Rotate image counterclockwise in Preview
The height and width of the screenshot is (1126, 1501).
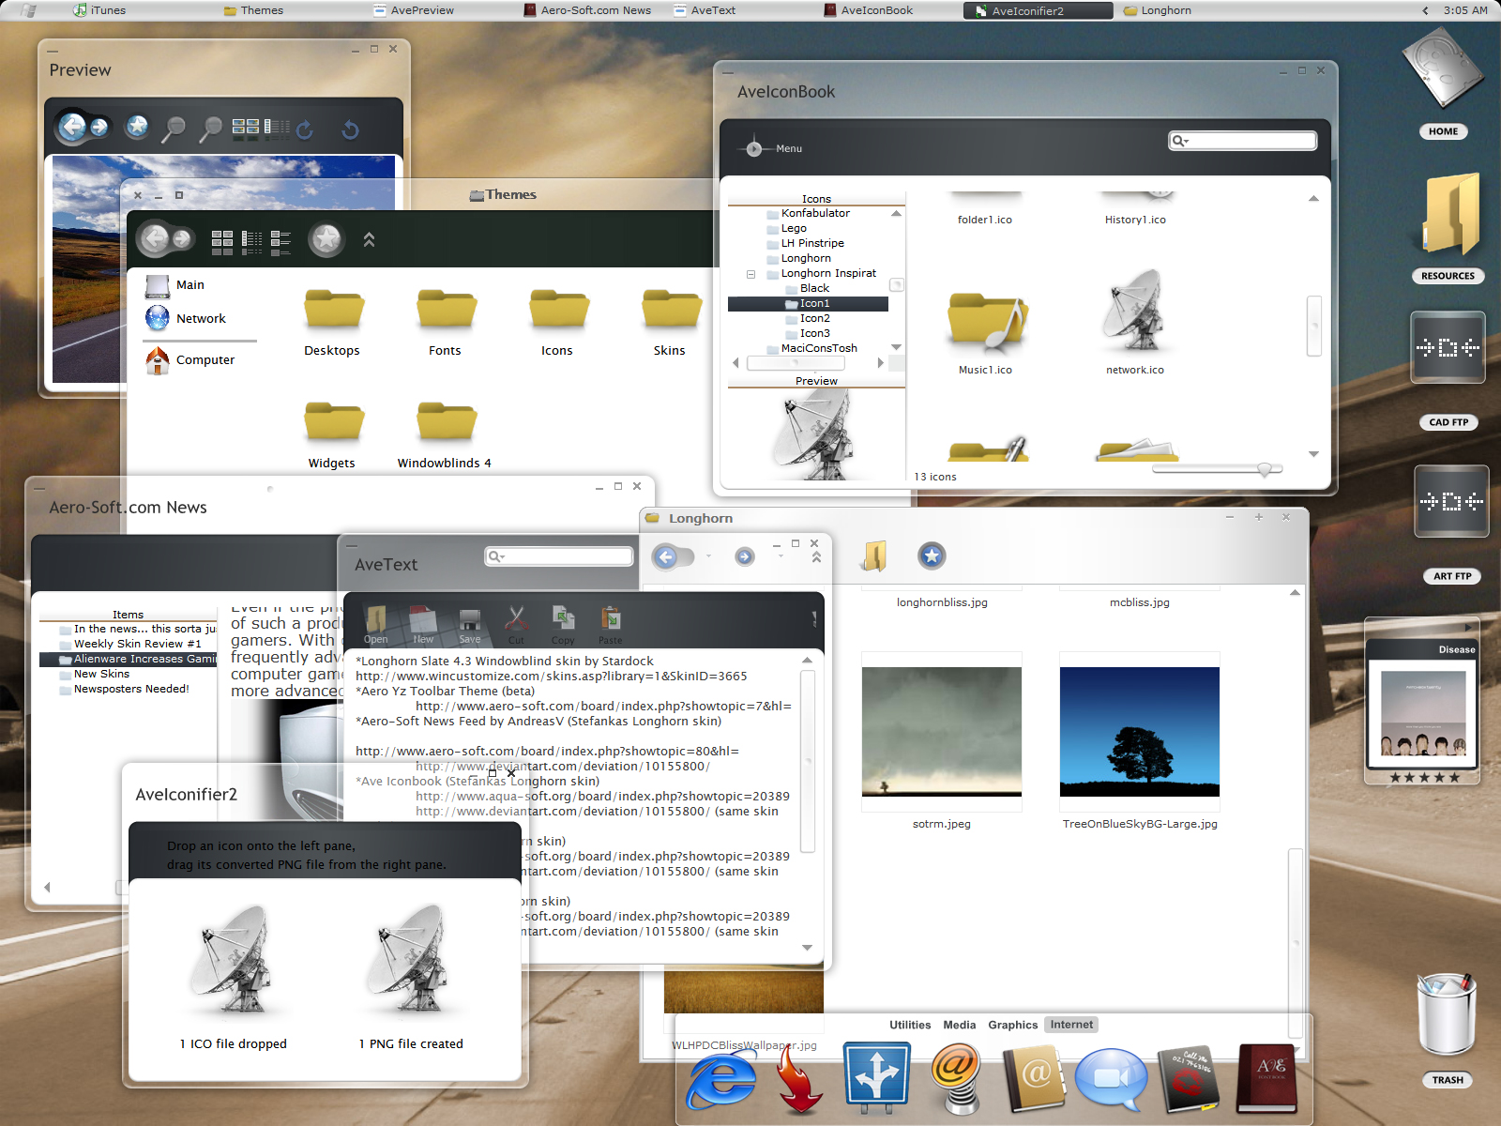click(350, 129)
